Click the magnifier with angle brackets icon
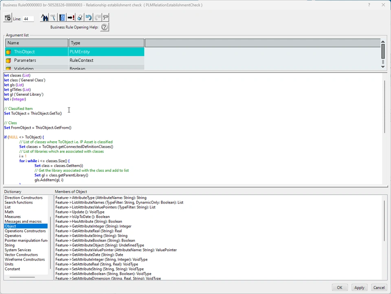 [x=105, y=18]
